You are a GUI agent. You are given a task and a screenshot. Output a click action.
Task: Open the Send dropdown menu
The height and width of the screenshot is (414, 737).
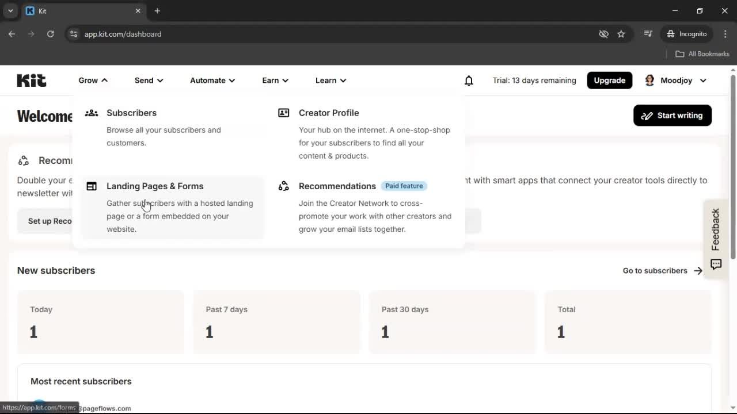coord(148,80)
